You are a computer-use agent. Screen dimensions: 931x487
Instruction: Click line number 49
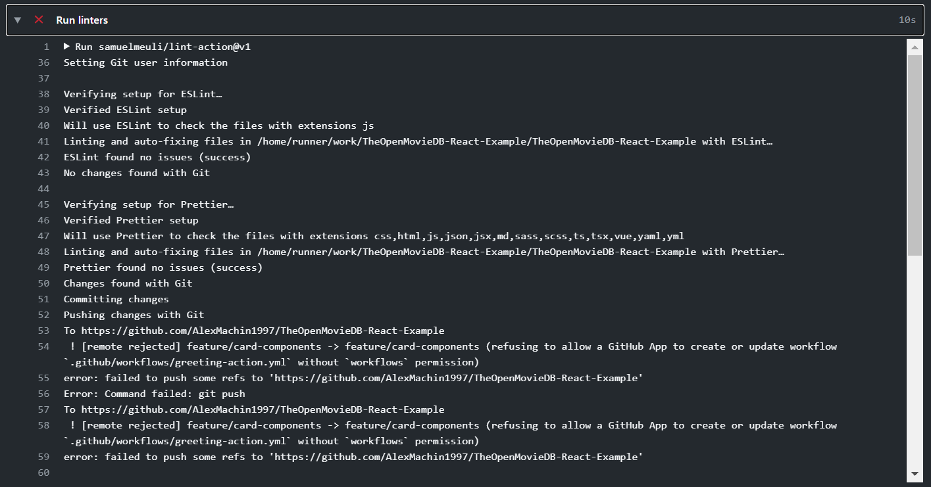pos(43,267)
